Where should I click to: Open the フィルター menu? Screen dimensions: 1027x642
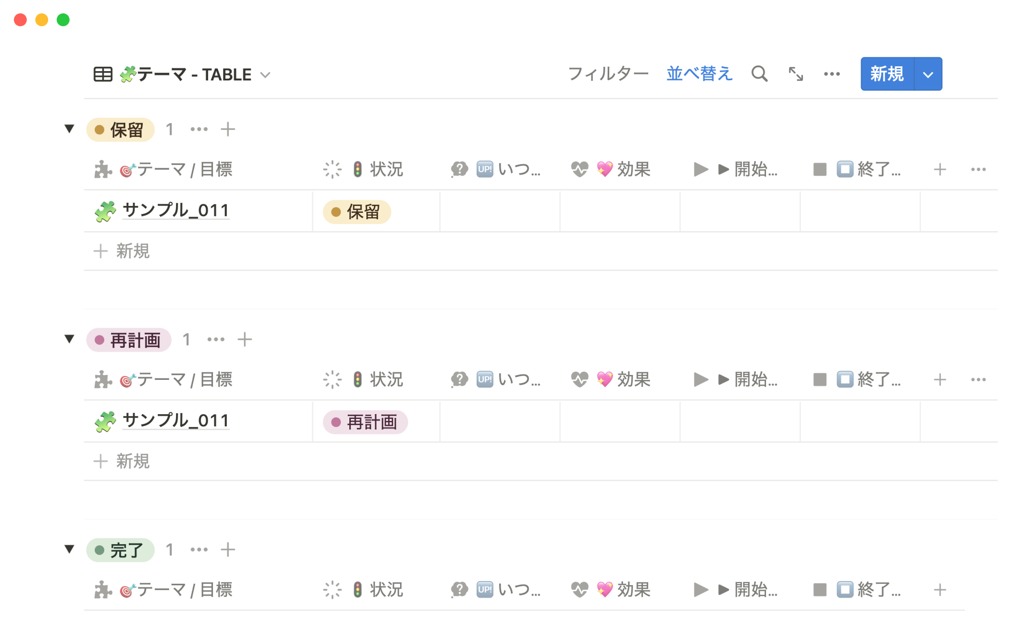pos(608,74)
